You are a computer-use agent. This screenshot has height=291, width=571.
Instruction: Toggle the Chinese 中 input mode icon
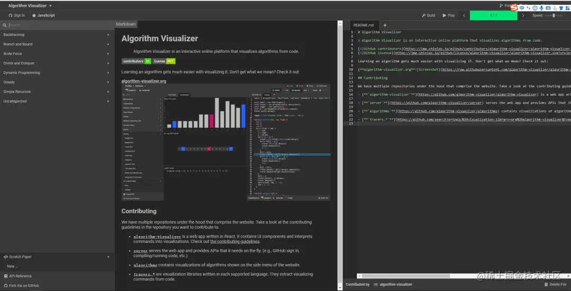[522, 7]
